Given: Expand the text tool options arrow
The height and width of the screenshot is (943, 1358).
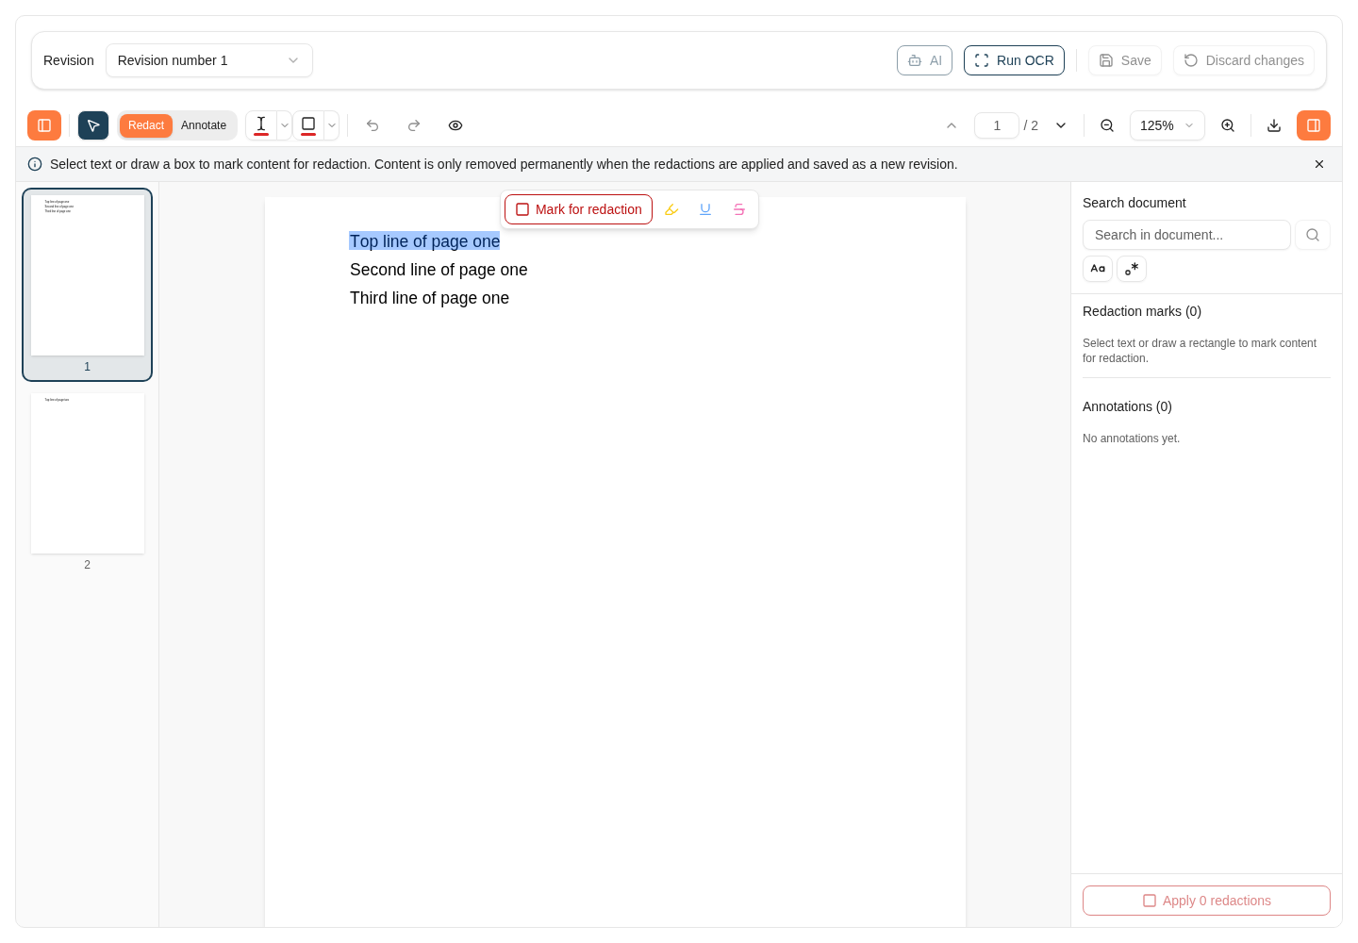Looking at the screenshot, I should 285,125.
